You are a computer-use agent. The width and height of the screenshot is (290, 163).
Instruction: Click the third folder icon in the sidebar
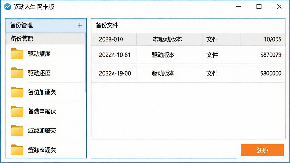pyautogui.click(x=17, y=92)
